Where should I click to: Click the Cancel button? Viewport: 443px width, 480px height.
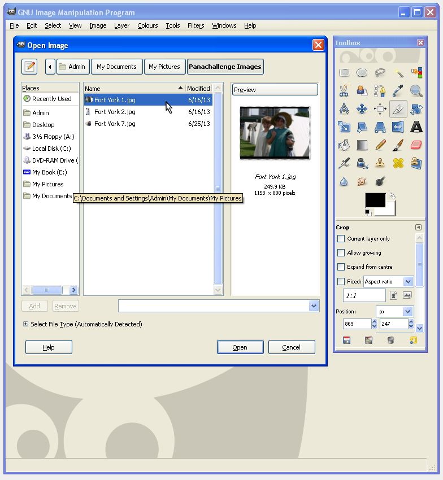coord(292,347)
